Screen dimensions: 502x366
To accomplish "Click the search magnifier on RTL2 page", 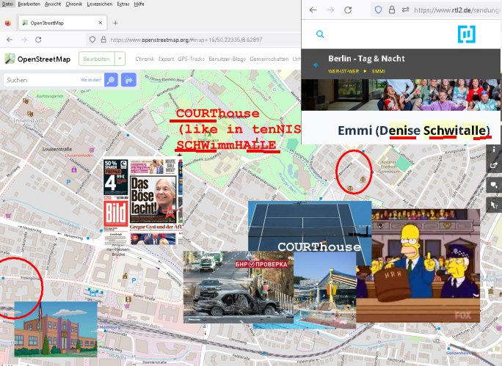I will (x=320, y=34).
